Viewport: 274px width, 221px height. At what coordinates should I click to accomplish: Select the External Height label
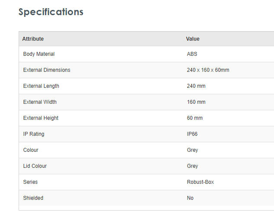coord(41,118)
